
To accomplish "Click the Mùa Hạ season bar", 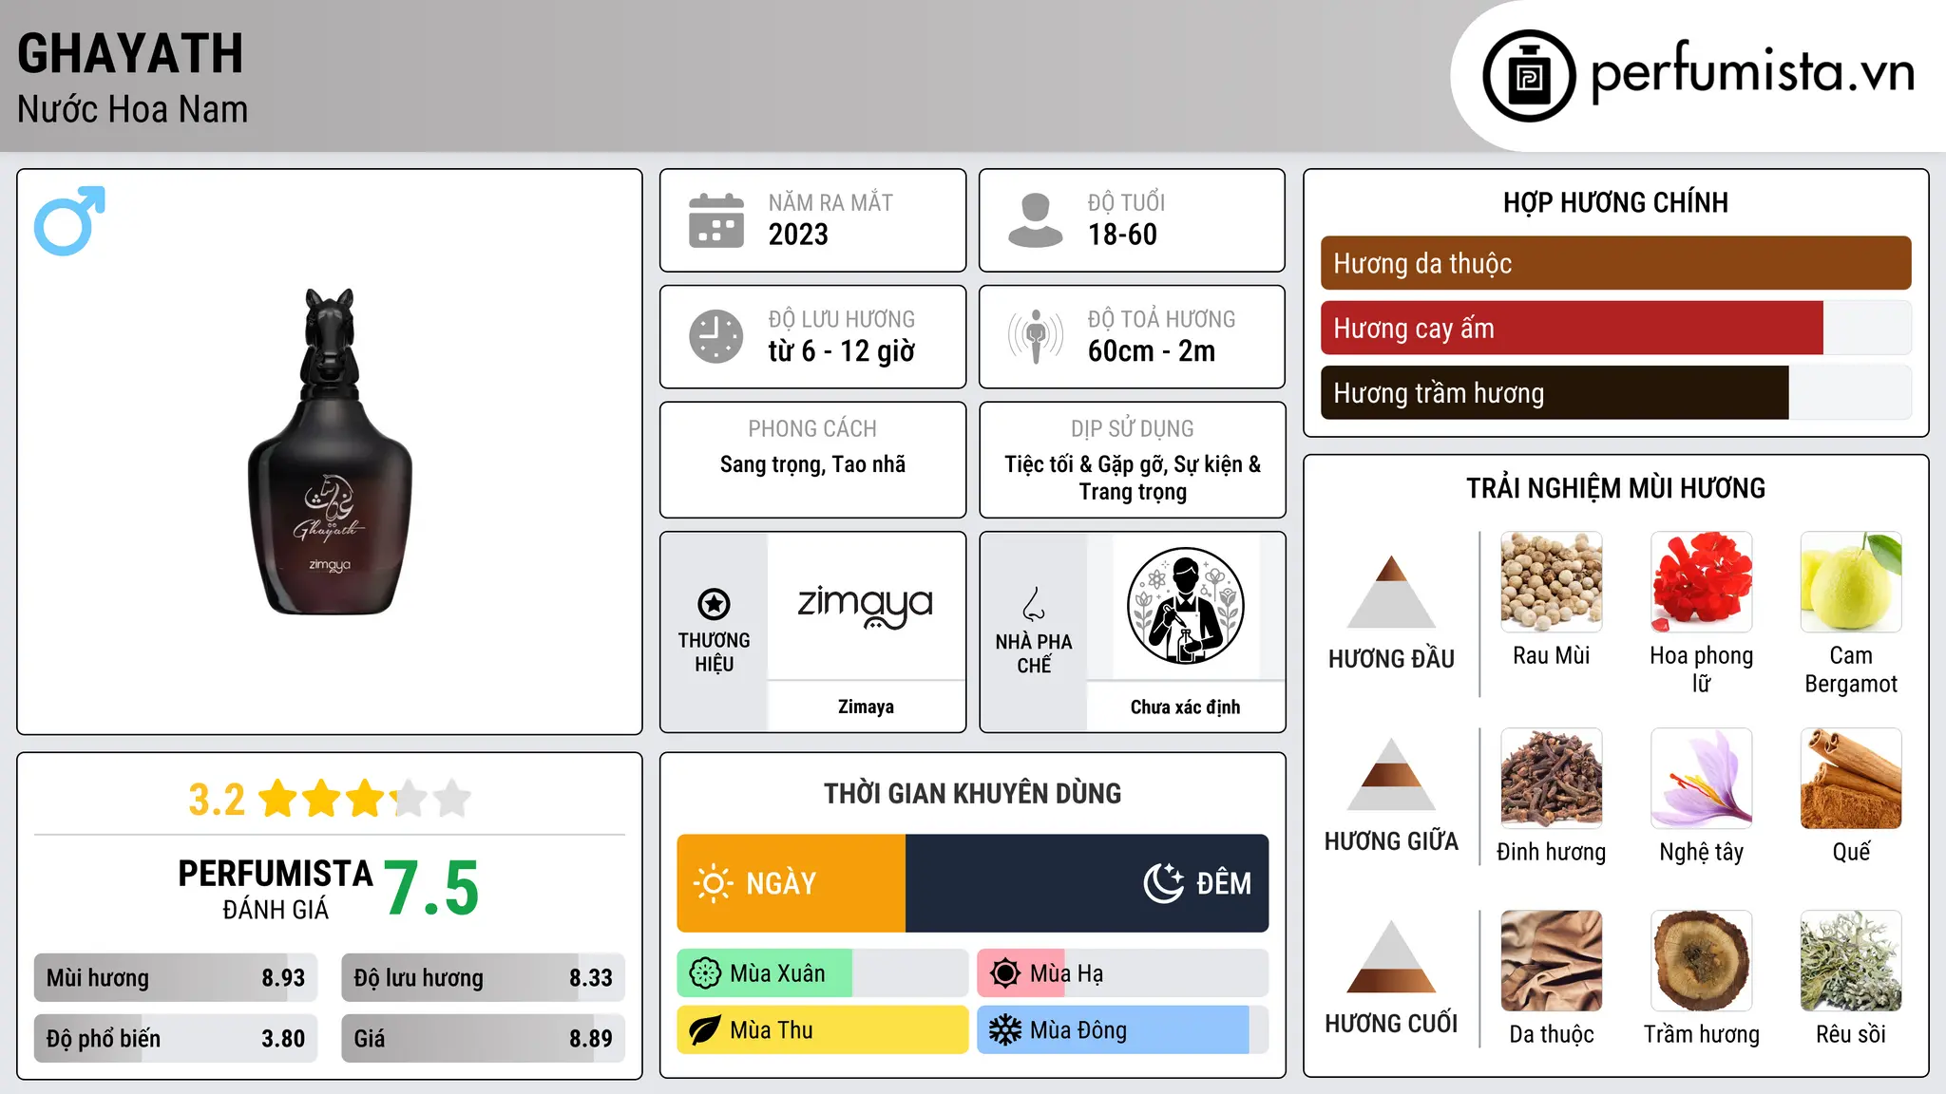I will 1123,973.
